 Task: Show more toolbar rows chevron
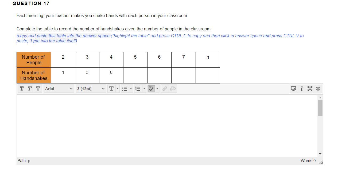click(x=318, y=89)
